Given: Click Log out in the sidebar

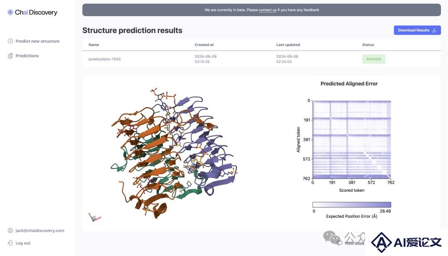Looking at the screenshot, I should coord(23,243).
